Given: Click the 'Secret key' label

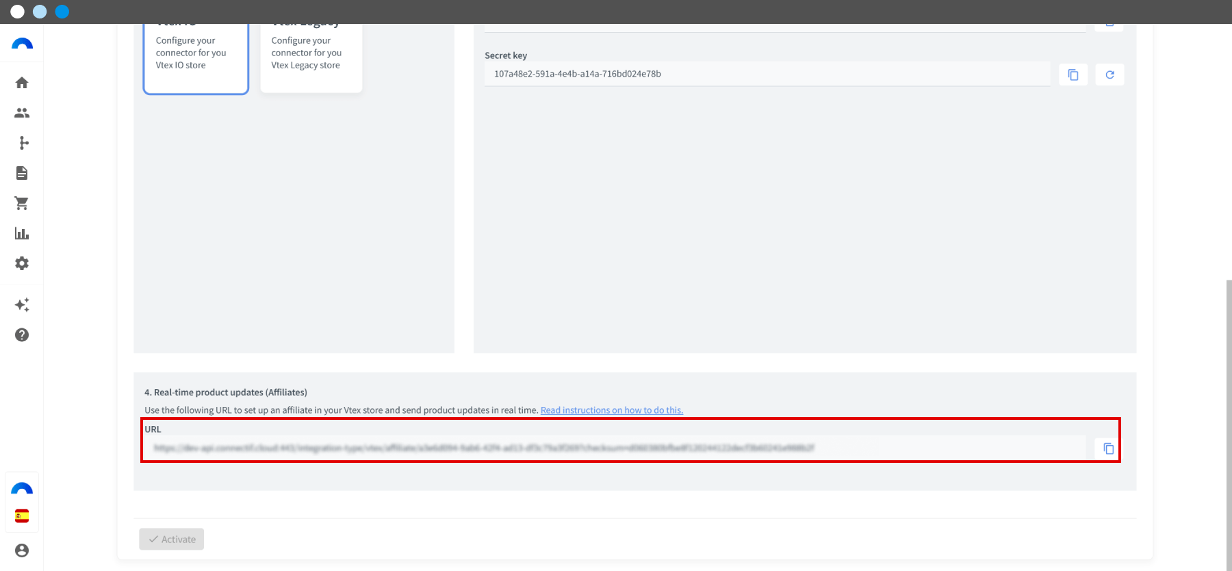Looking at the screenshot, I should coord(506,55).
